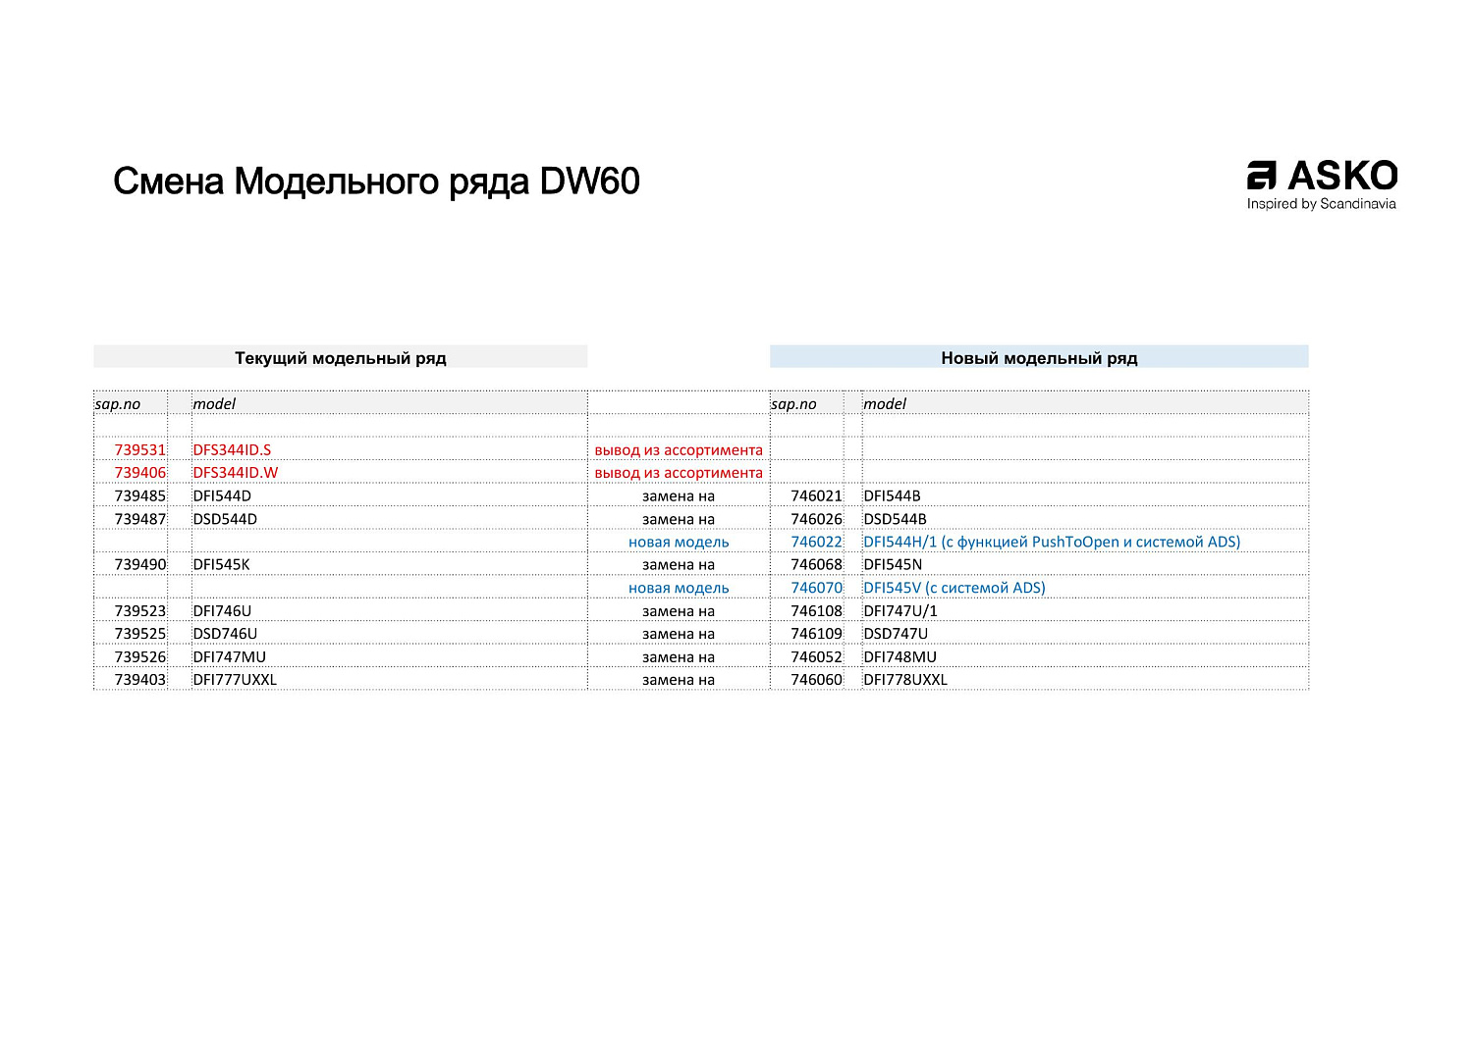This screenshot has height=1041, width=1473.
Task: Click the blue sap number 746070
Action: tap(816, 588)
